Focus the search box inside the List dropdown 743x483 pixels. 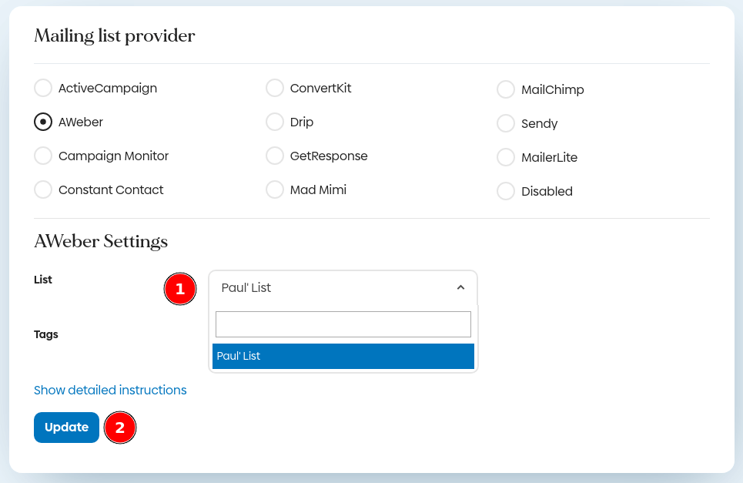343,324
